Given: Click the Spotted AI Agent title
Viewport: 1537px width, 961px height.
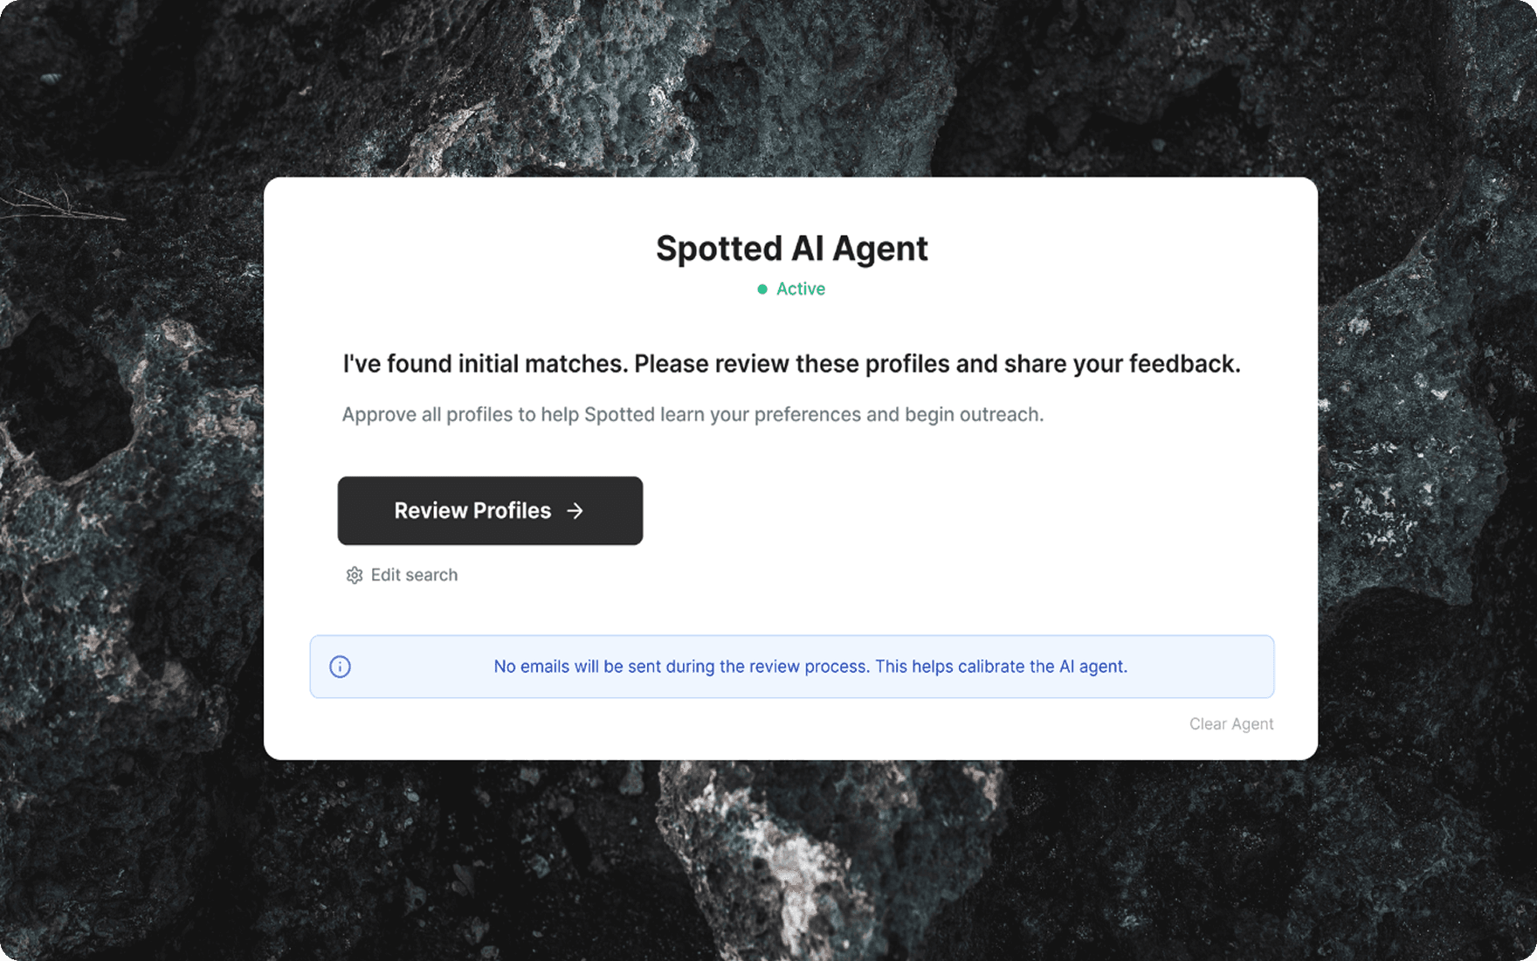Looking at the screenshot, I should click(x=791, y=248).
